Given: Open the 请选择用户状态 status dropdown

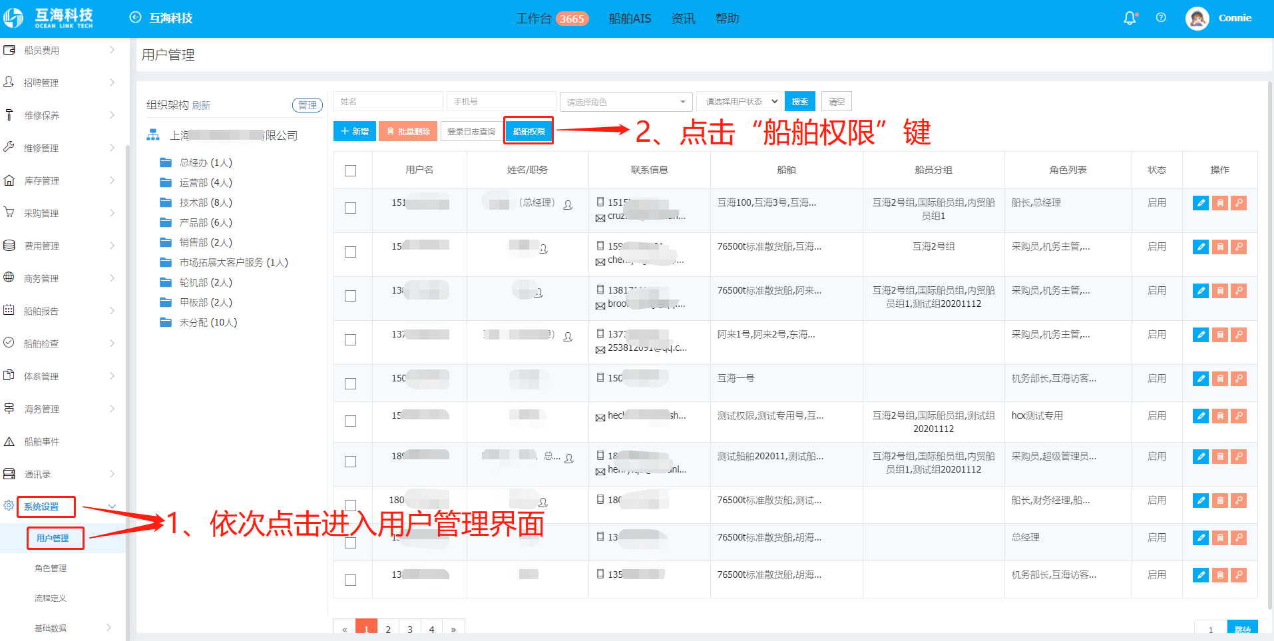Looking at the screenshot, I should coord(739,101).
